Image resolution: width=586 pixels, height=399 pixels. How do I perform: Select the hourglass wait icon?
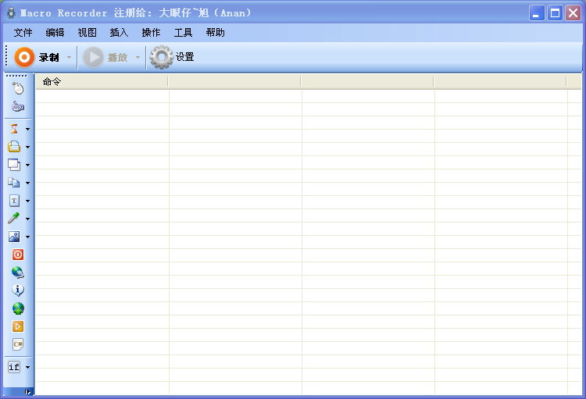pyautogui.click(x=14, y=129)
